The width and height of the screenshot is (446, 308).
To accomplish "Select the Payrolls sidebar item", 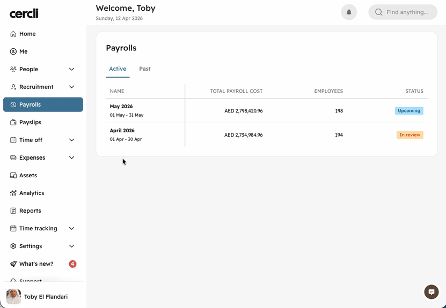I will [x=43, y=104].
